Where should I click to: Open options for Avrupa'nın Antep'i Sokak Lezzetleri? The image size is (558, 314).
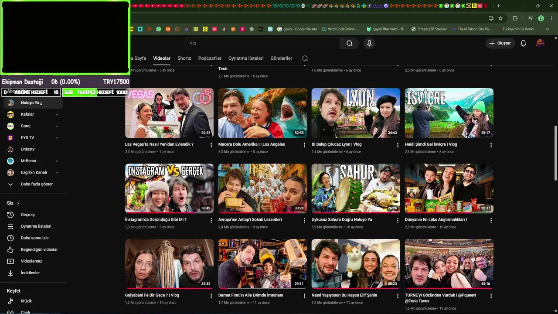[305, 221]
